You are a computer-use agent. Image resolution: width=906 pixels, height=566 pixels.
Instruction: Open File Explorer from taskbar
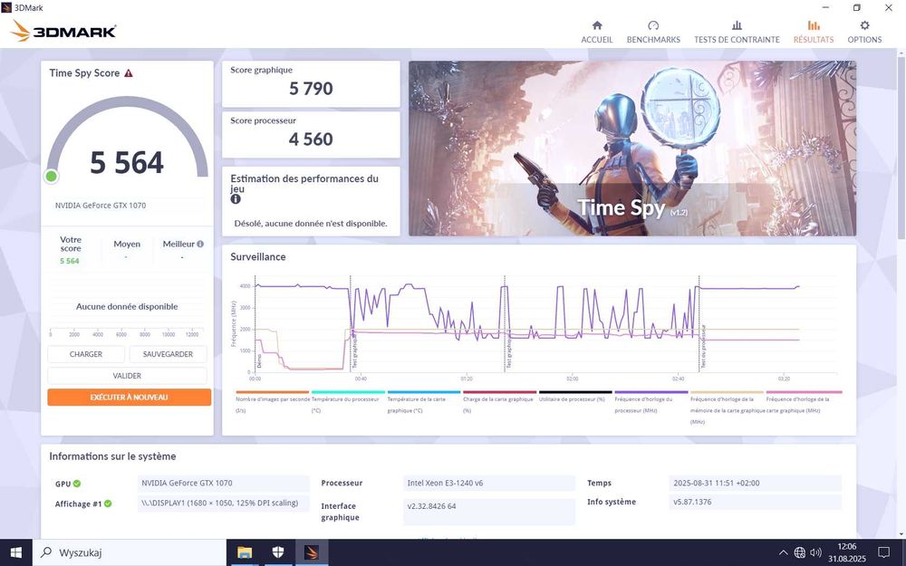coord(245,552)
